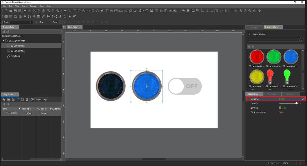Viewport: 307px width, 166px height.
Task: Collapse the [B0000] New Page tree node
Action: [3, 41]
